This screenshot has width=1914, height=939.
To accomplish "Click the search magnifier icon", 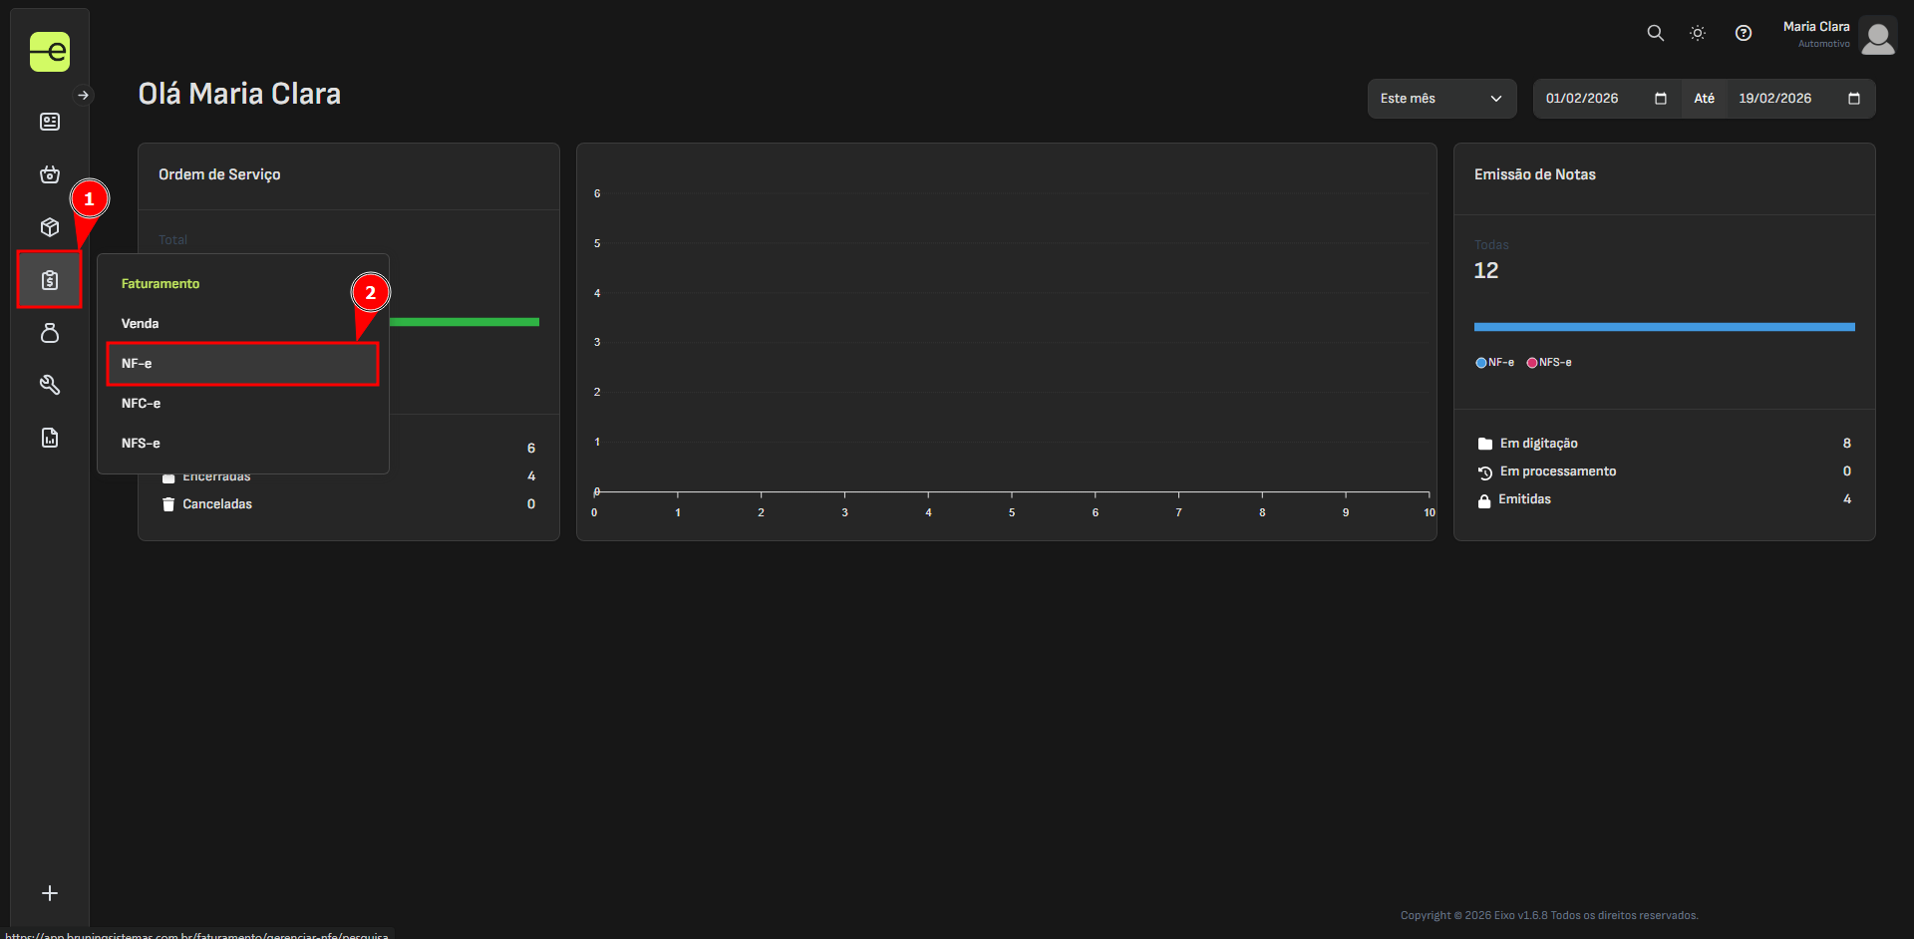I will [x=1656, y=33].
